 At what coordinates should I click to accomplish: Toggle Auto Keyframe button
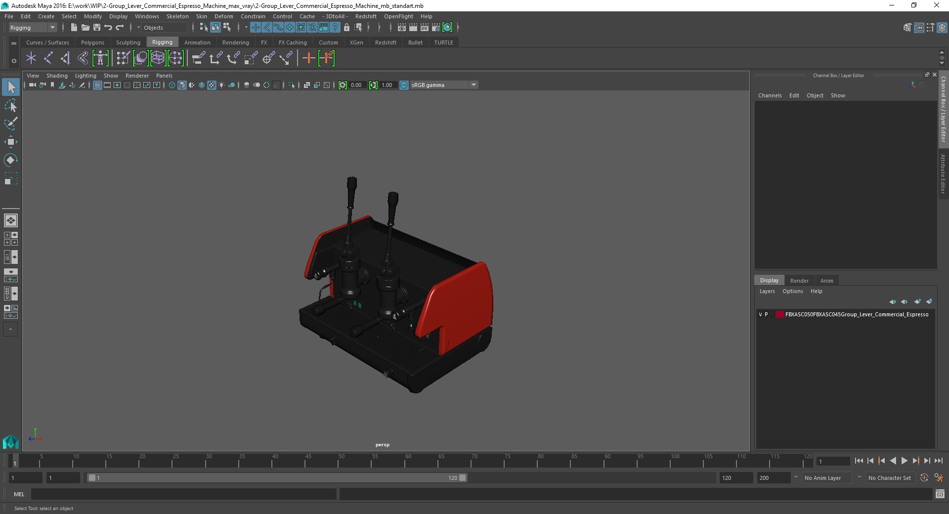(924, 478)
